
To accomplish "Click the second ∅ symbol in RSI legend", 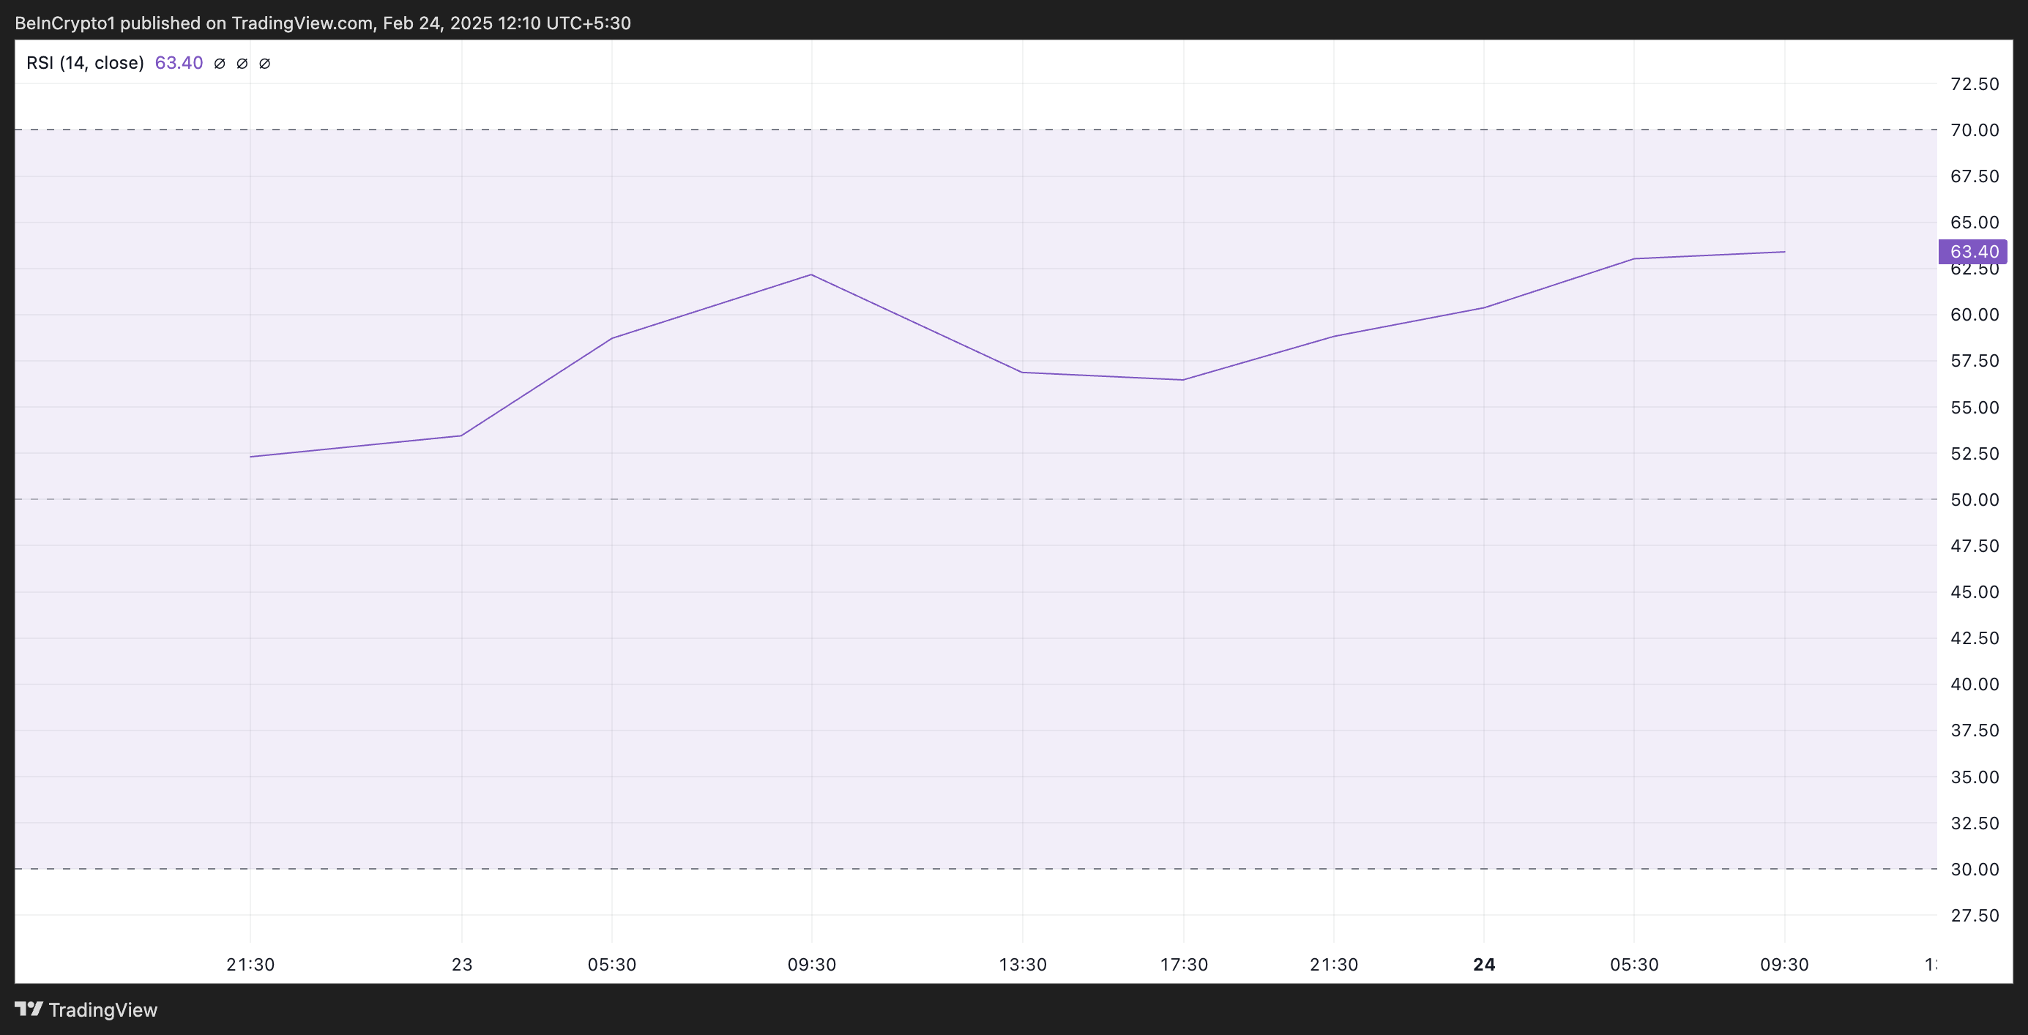I will (242, 63).
